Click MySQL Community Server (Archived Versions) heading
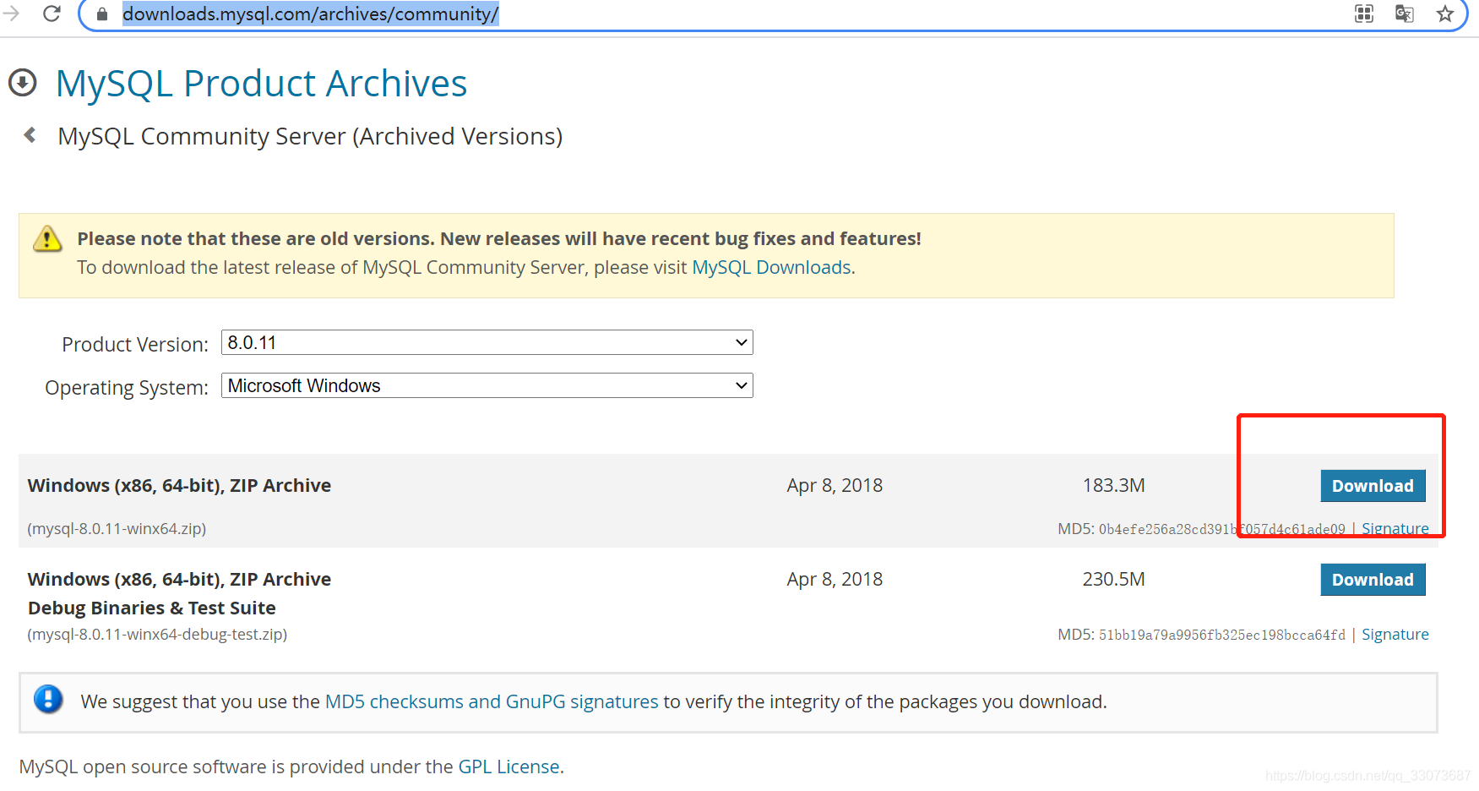 pos(310,136)
